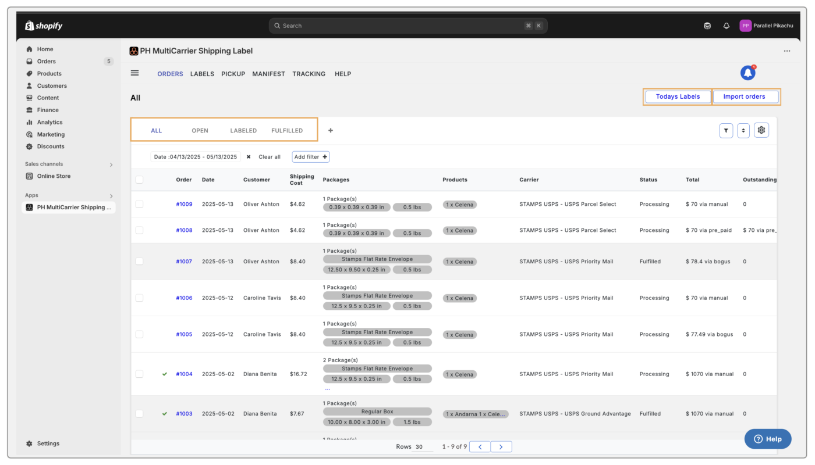The height and width of the screenshot is (465, 815).
Task: Open table settings gear icon
Action: pos(761,130)
